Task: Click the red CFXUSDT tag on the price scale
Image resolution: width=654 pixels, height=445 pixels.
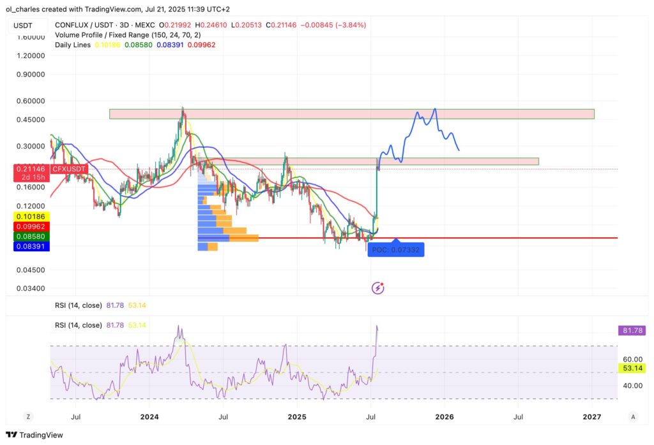Action: pos(70,169)
